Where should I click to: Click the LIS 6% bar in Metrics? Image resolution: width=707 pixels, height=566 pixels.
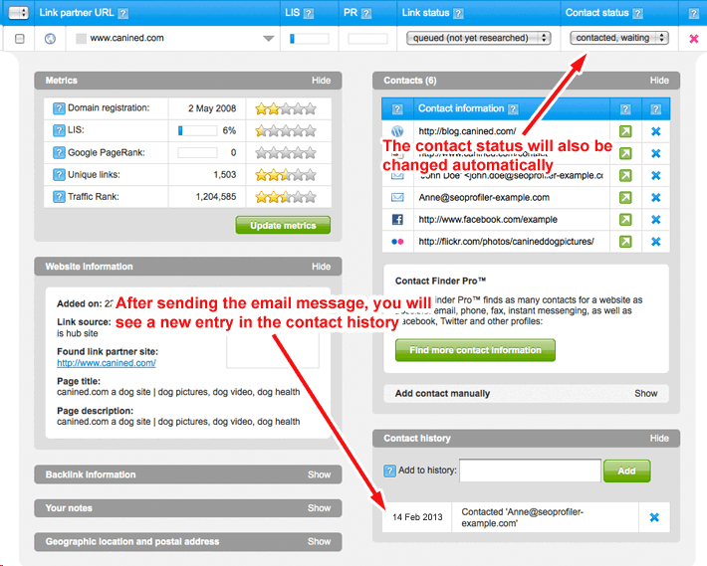point(197,130)
